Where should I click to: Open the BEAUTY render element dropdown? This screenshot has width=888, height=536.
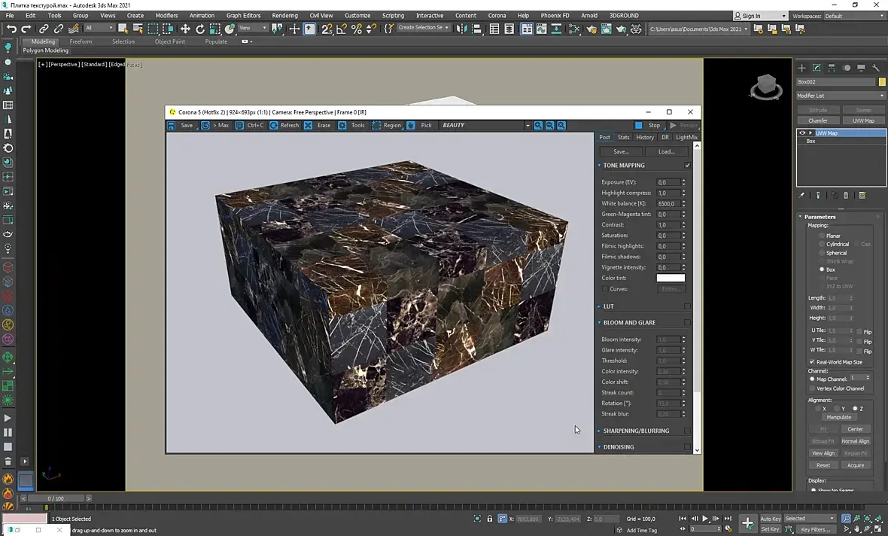(x=527, y=126)
